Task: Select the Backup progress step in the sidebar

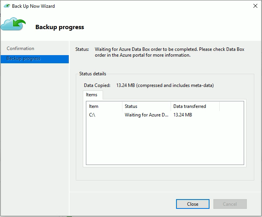Action: point(35,59)
